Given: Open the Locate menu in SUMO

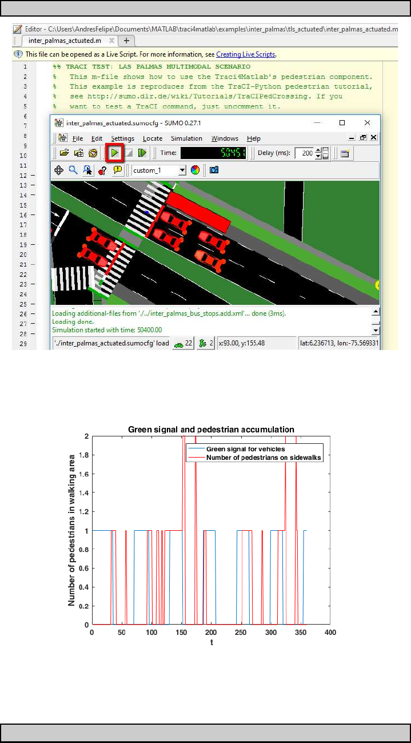Looking at the screenshot, I should click(153, 138).
